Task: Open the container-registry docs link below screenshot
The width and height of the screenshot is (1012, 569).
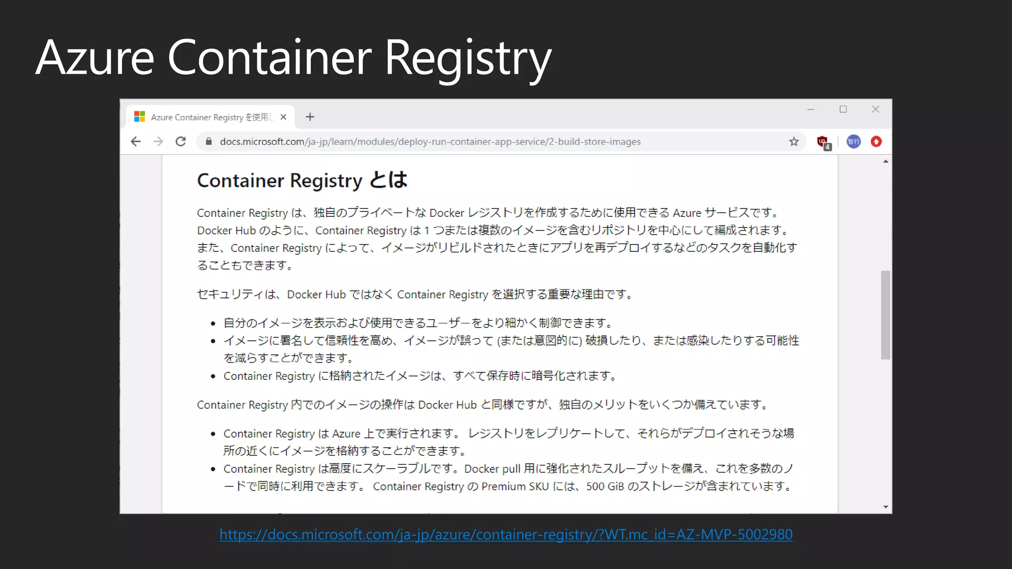Action: [x=506, y=534]
